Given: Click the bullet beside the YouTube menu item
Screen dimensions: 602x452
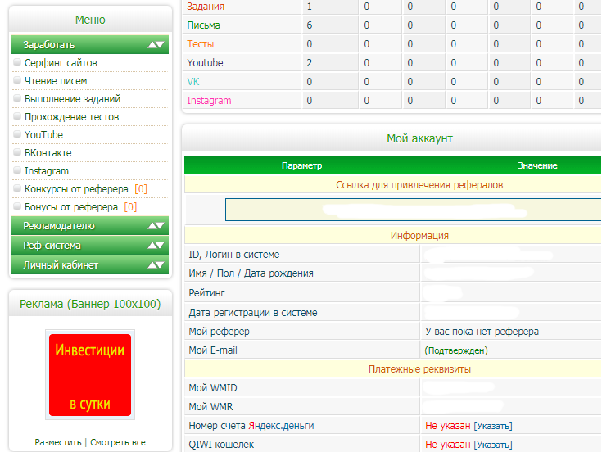Looking at the screenshot, I should (17, 134).
